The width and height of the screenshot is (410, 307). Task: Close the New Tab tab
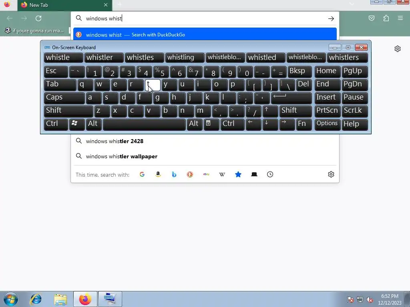[106, 5]
